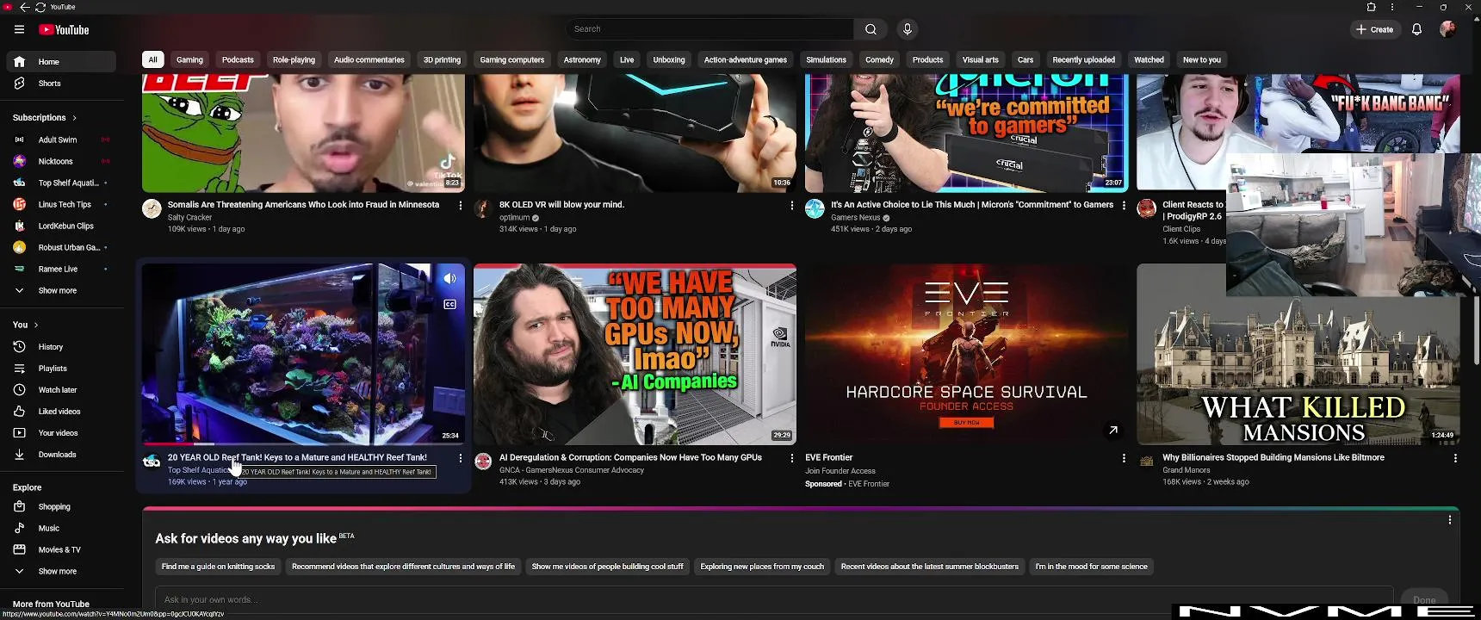Click mood for some science suggestion
This screenshot has height=620, width=1481.
click(x=1091, y=567)
